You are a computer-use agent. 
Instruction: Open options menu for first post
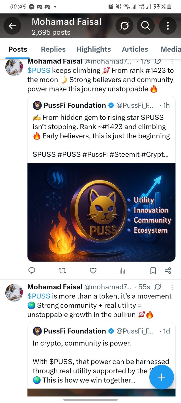(x=172, y=61)
